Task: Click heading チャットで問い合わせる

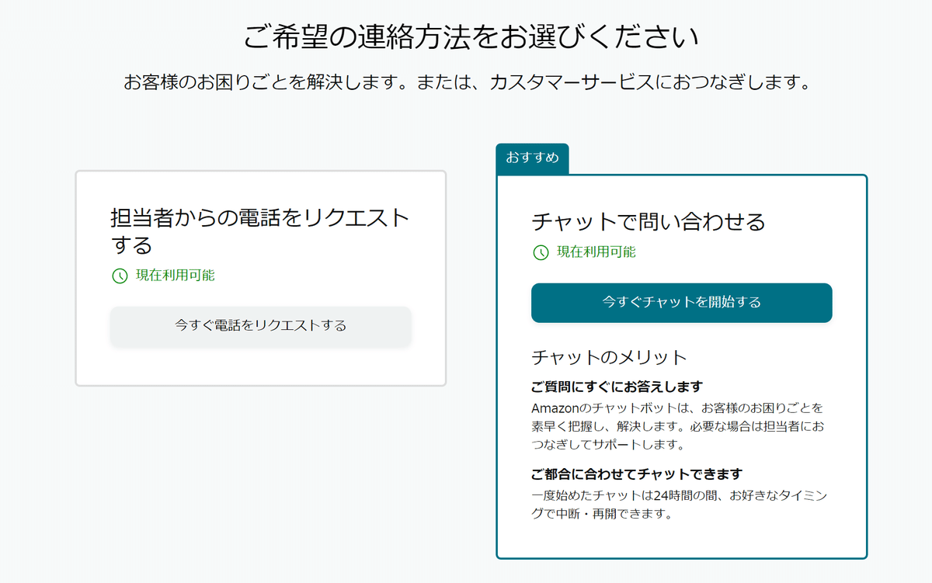Action: [x=649, y=222]
